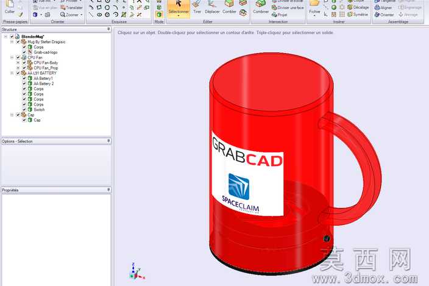Click the Projet tool
The image size is (429, 286).
point(279,15)
